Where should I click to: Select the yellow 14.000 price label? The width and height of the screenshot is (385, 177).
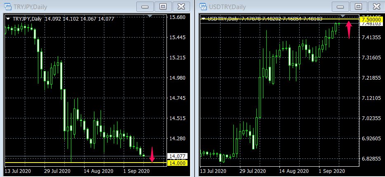pos(177,163)
